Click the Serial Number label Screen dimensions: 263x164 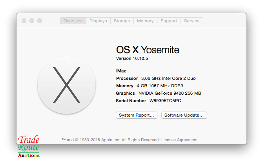click(131, 101)
